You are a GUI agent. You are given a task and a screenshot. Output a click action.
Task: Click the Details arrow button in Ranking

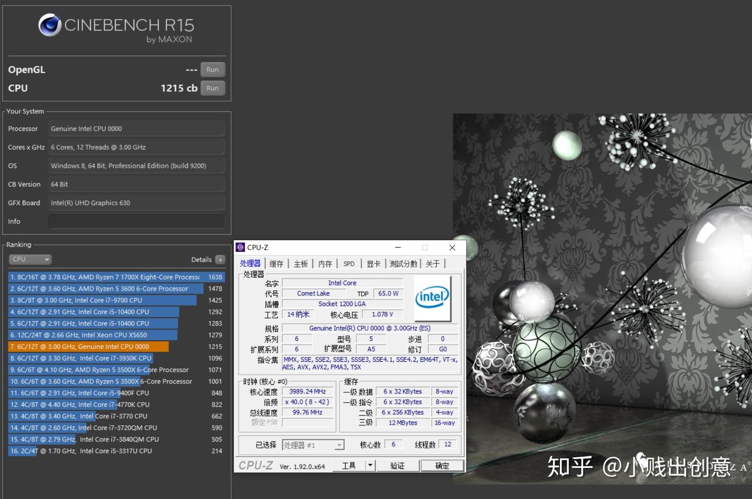pyautogui.click(x=220, y=259)
